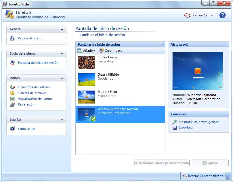
Task: Click the Goodshoot author text
Action: 106,78
